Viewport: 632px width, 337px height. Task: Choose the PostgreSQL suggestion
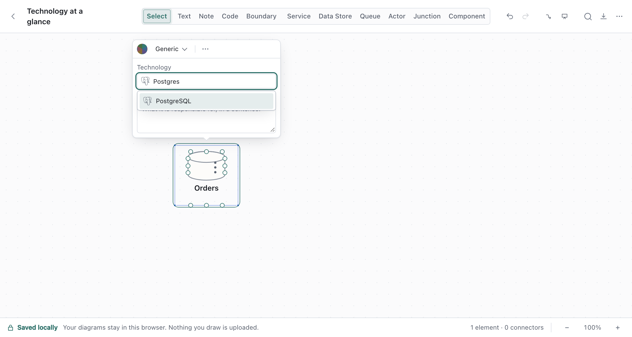[x=206, y=101]
